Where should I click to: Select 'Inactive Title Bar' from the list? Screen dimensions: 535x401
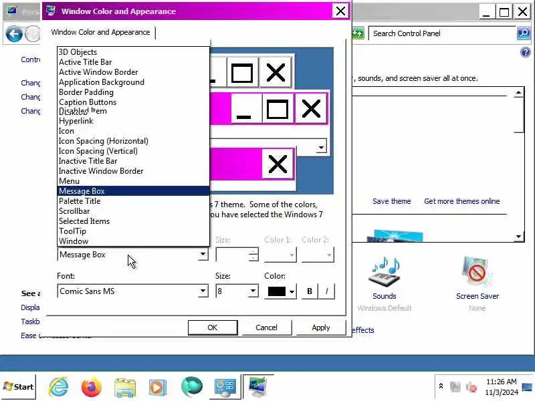[133, 161]
